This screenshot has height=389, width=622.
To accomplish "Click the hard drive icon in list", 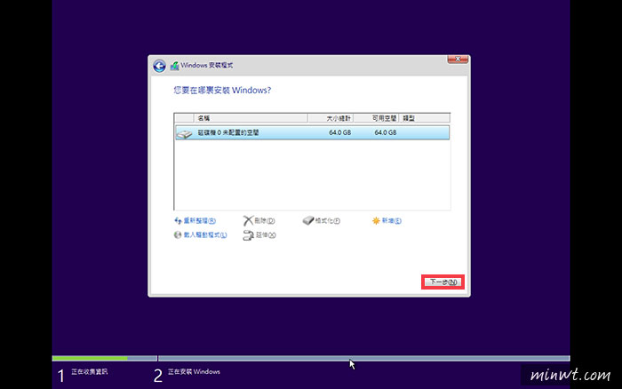I will [184, 133].
